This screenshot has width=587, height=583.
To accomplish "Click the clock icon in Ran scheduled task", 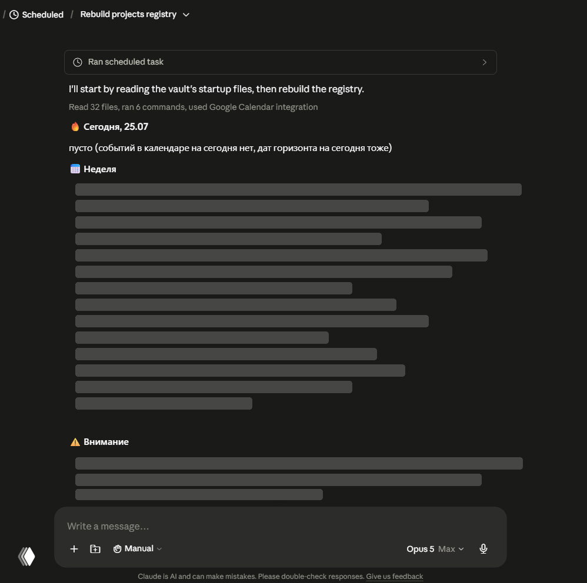I will tap(78, 62).
